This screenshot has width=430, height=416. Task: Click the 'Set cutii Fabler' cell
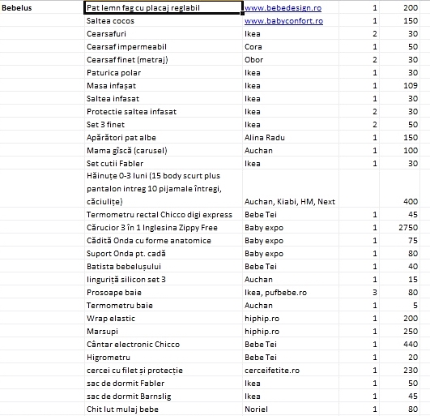[164, 163]
